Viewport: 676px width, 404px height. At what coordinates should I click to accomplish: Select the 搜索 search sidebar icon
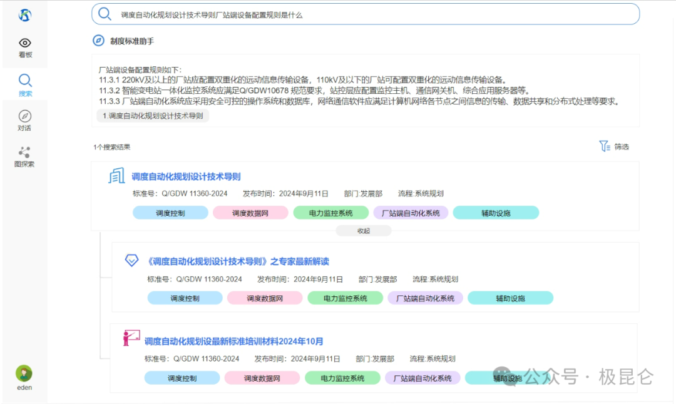25,81
